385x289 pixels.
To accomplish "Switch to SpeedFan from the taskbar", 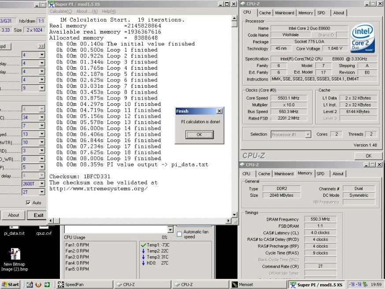I will click(x=84, y=285).
